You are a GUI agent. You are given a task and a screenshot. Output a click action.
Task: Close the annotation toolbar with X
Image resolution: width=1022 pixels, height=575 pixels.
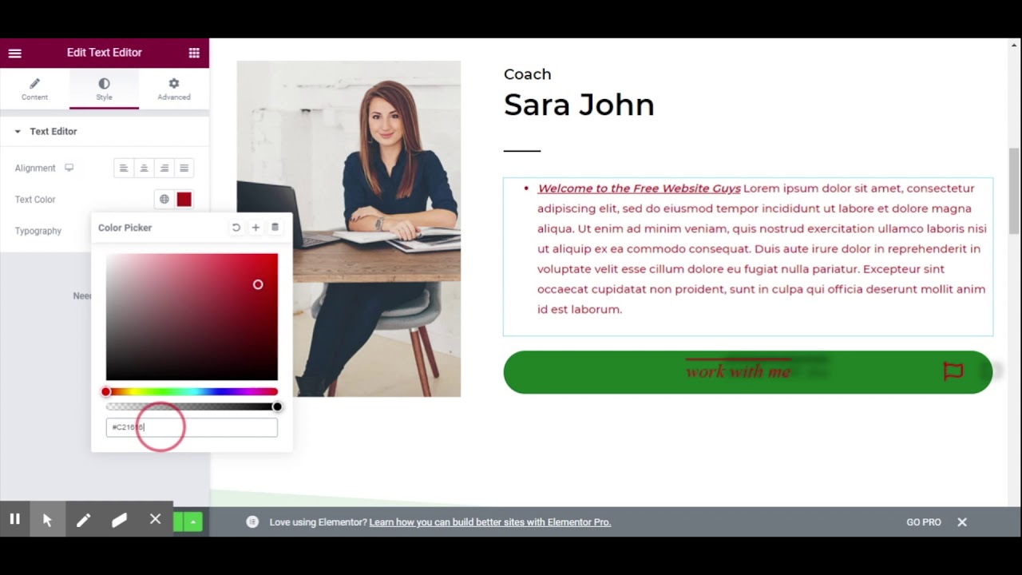pos(156,519)
